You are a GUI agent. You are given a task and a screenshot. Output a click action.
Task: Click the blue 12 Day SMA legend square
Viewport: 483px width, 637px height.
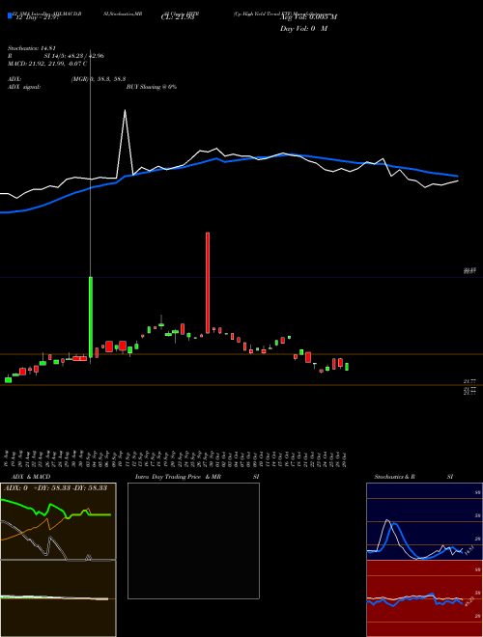click(10, 15)
